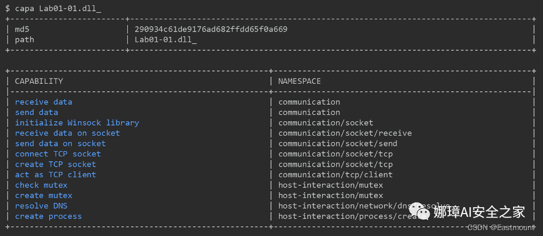Select the 'resolve DNS' capability
Viewport: 543px width, 236px height.
coord(41,206)
